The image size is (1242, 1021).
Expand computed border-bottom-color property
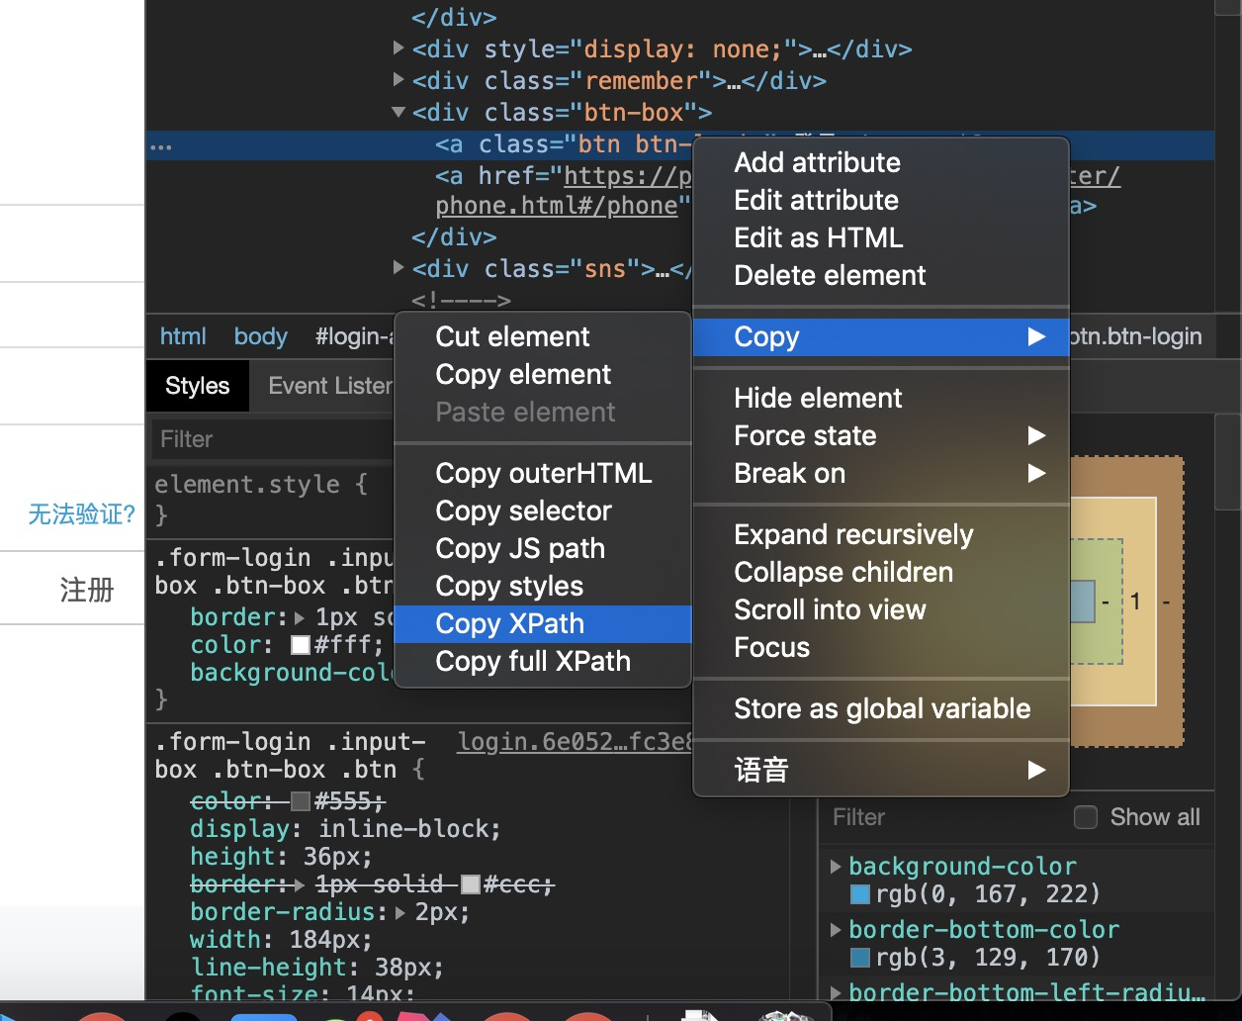836,929
